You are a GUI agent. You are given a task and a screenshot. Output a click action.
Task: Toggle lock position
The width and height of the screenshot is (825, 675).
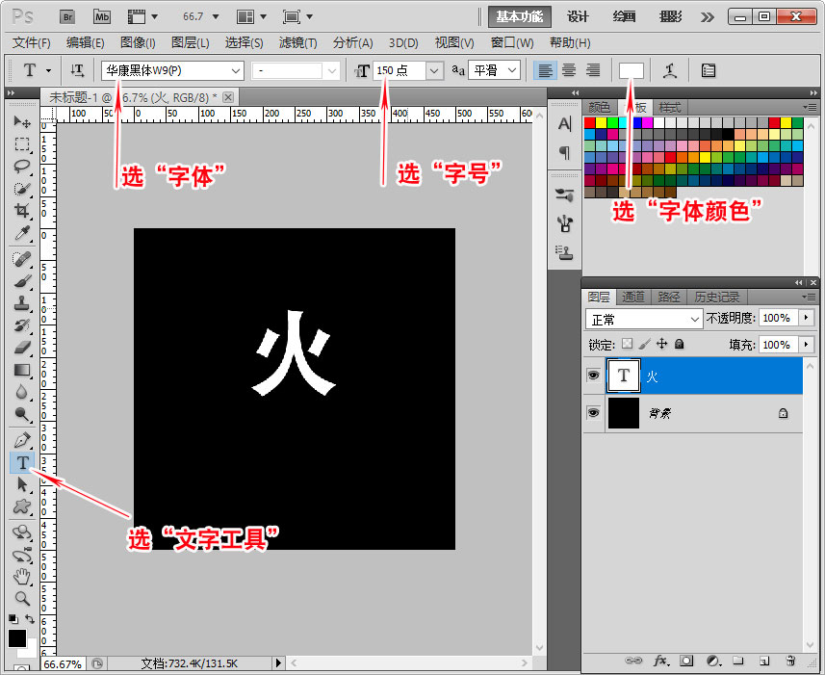point(662,344)
